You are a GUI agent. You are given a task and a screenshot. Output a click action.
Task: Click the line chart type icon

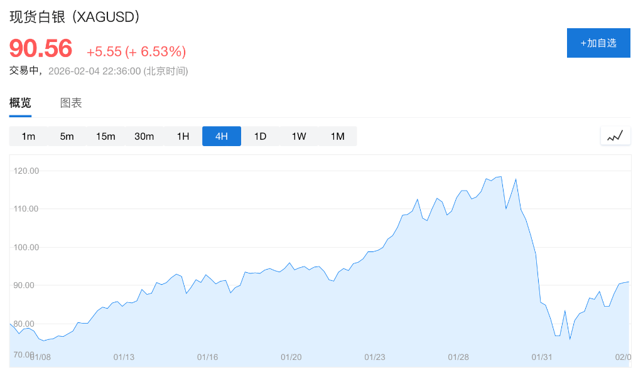click(615, 135)
